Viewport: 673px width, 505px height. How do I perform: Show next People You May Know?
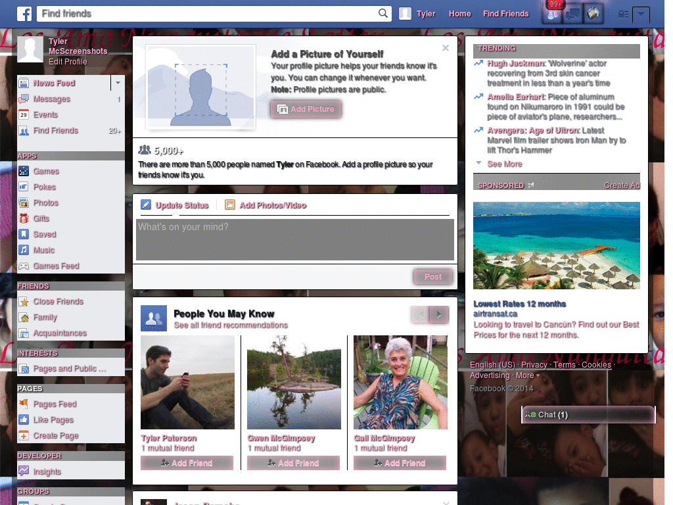point(439,315)
